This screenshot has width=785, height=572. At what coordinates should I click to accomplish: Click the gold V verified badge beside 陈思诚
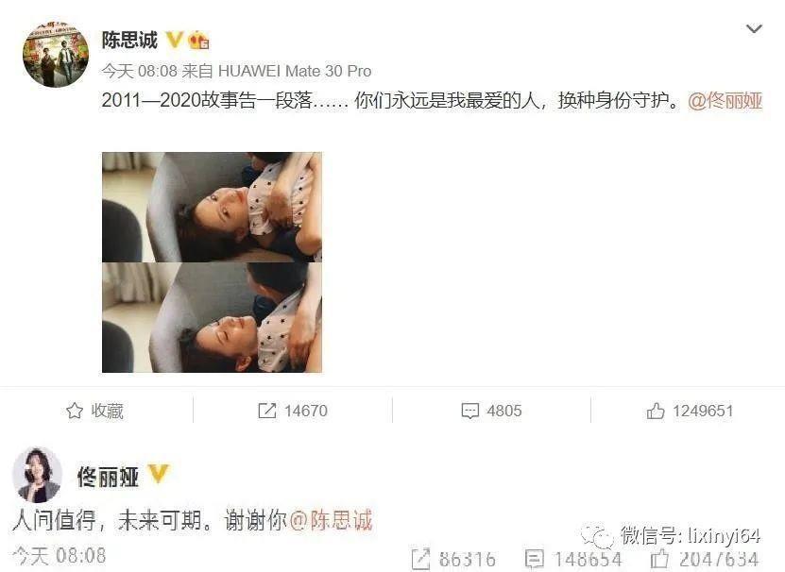(174, 40)
